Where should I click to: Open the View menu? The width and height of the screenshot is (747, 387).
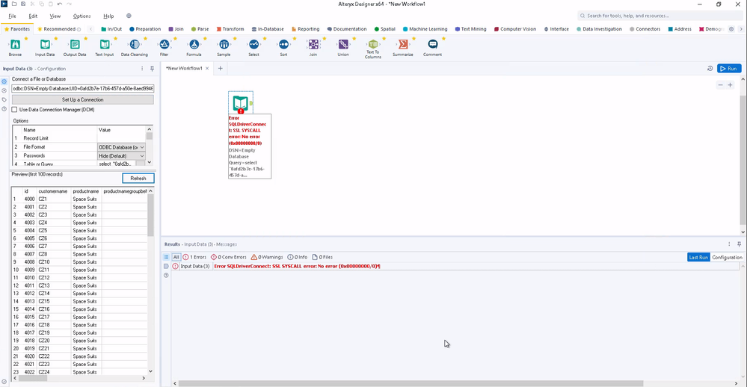(55, 16)
